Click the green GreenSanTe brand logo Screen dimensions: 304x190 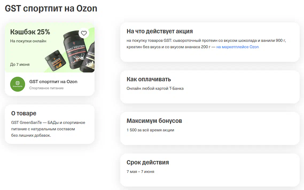click(x=18, y=84)
